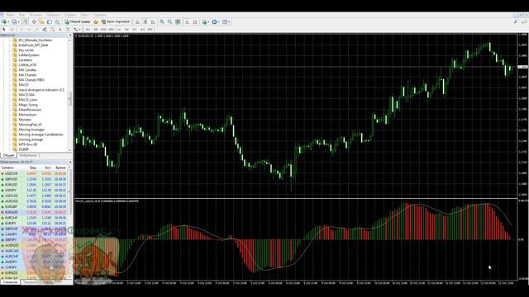This screenshot has height=297, width=529.
Task: Close the Navigator panel
Action: [70, 35]
